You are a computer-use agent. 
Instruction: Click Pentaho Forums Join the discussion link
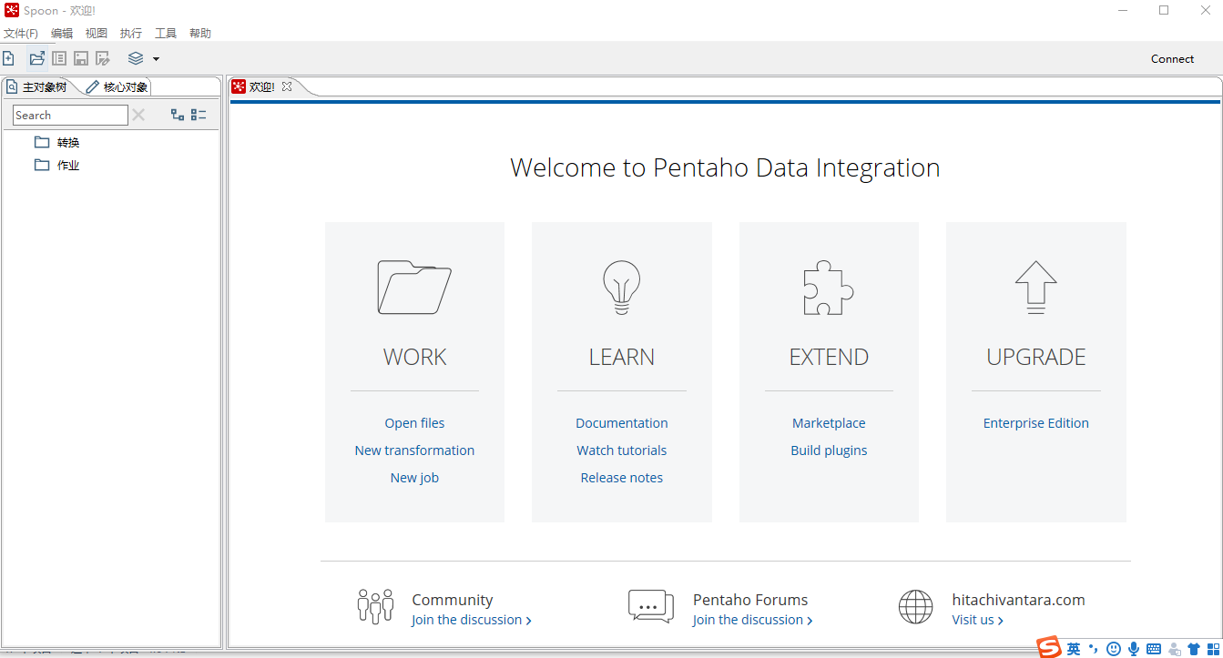coord(753,620)
